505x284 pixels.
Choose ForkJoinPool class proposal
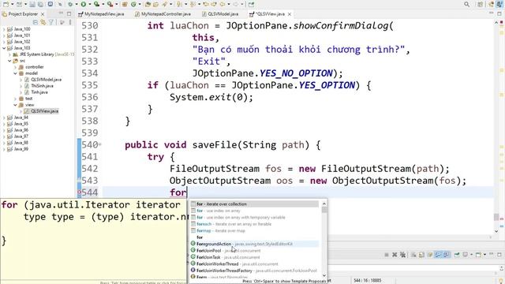(x=254, y=251)
